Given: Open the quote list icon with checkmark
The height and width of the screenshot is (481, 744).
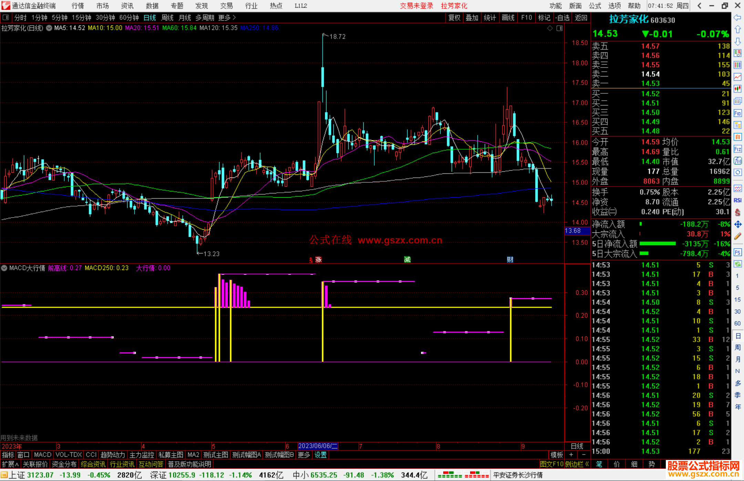Looking at the screenshot, I should coord(737,53).
